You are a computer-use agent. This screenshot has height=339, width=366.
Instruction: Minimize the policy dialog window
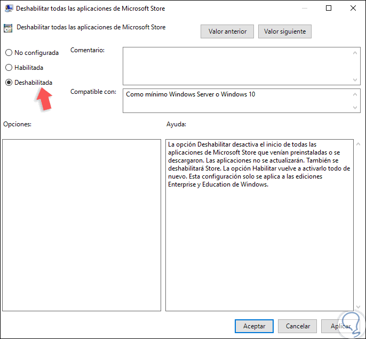(x=304, y=8)
